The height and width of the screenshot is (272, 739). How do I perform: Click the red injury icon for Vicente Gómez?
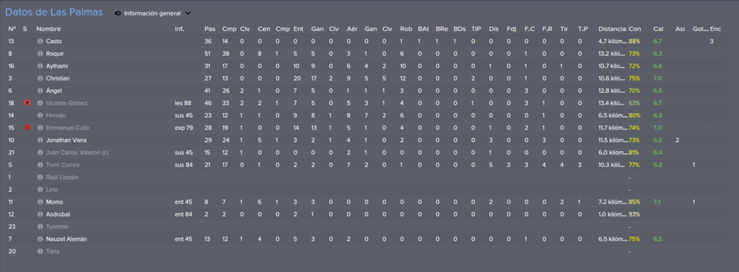click(27, 103)
